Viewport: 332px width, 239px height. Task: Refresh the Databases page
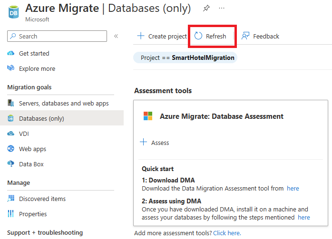click(x=210, y=36)
